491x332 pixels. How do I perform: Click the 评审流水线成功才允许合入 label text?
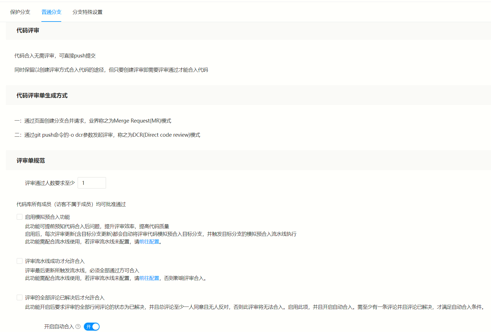pos(55,261)
